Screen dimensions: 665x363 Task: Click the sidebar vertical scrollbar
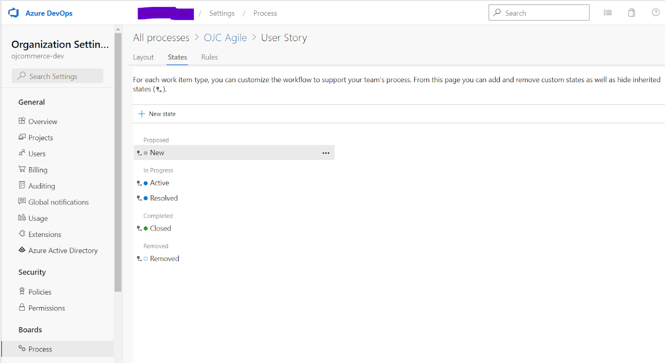point(118,162)
